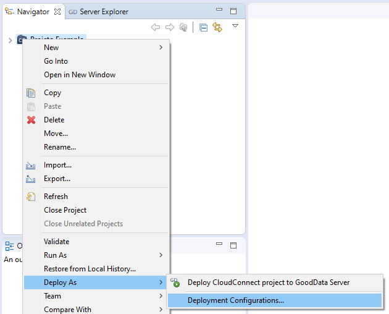Click the Export icon
The image size is (389, 314).
[x=30, y=179]
